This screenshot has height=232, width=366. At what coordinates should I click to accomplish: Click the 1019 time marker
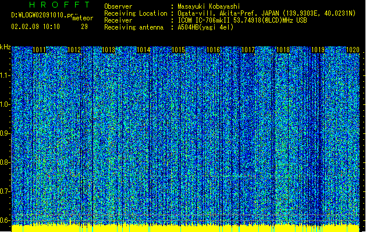(x=318, y=50)
